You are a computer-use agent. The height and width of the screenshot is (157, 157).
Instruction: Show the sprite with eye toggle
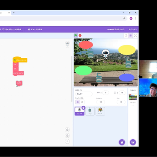(x=78, y=102)
